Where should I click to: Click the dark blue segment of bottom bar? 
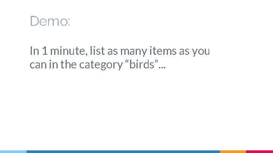(123, 151)
